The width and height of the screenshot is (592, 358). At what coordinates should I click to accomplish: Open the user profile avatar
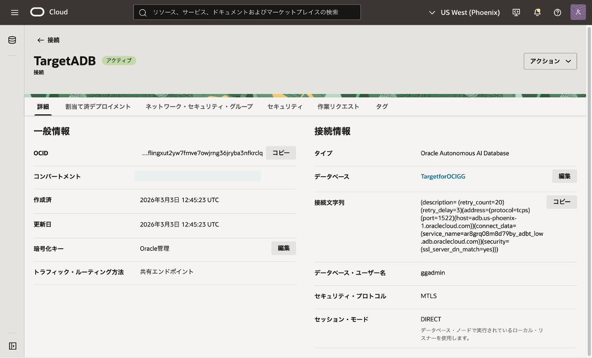coord(578,12)
